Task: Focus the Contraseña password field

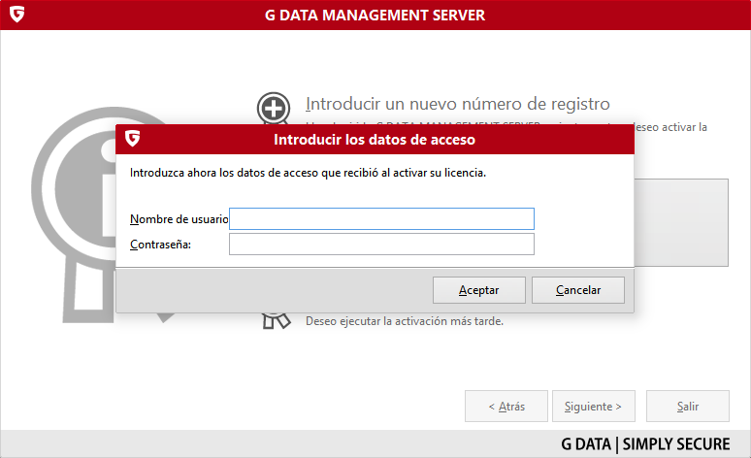Action: pos(381,244)
